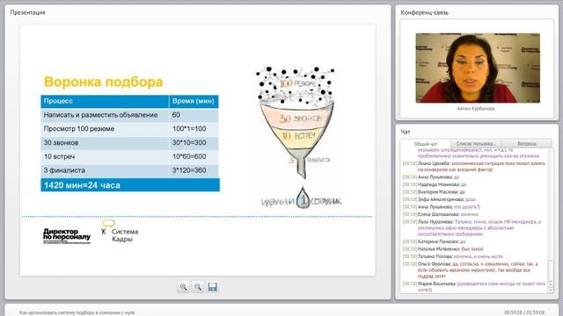Click the Процесс table header

(105, 102)
